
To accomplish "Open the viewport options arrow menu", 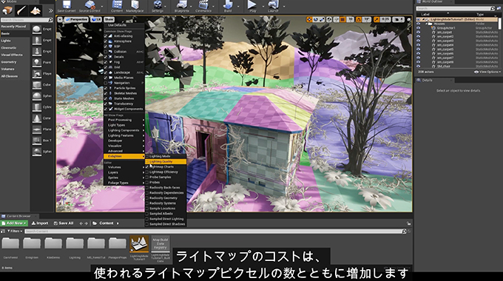I will [x=60, y=19].
